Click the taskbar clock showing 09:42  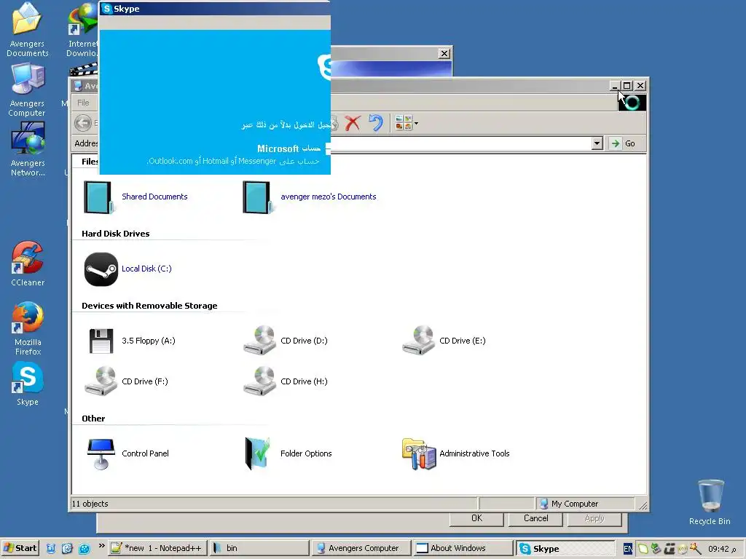click(722, 549)
